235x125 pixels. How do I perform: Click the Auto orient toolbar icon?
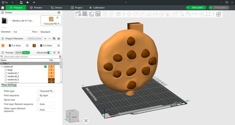point(91,14)
